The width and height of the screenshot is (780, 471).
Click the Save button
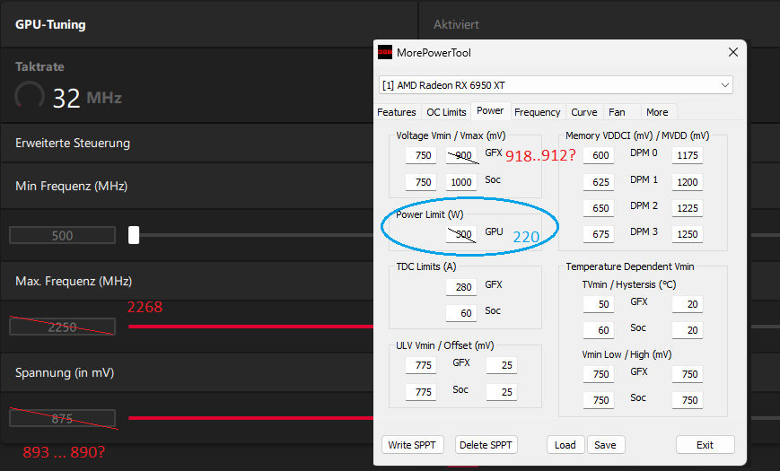click(x=605, y=445)
